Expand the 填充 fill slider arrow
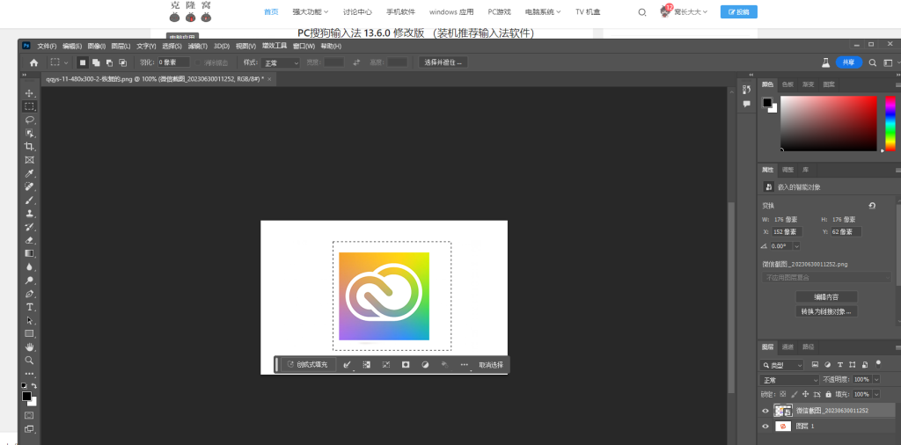Viewport: 901px width, 445px height. (x=876, y=395)
